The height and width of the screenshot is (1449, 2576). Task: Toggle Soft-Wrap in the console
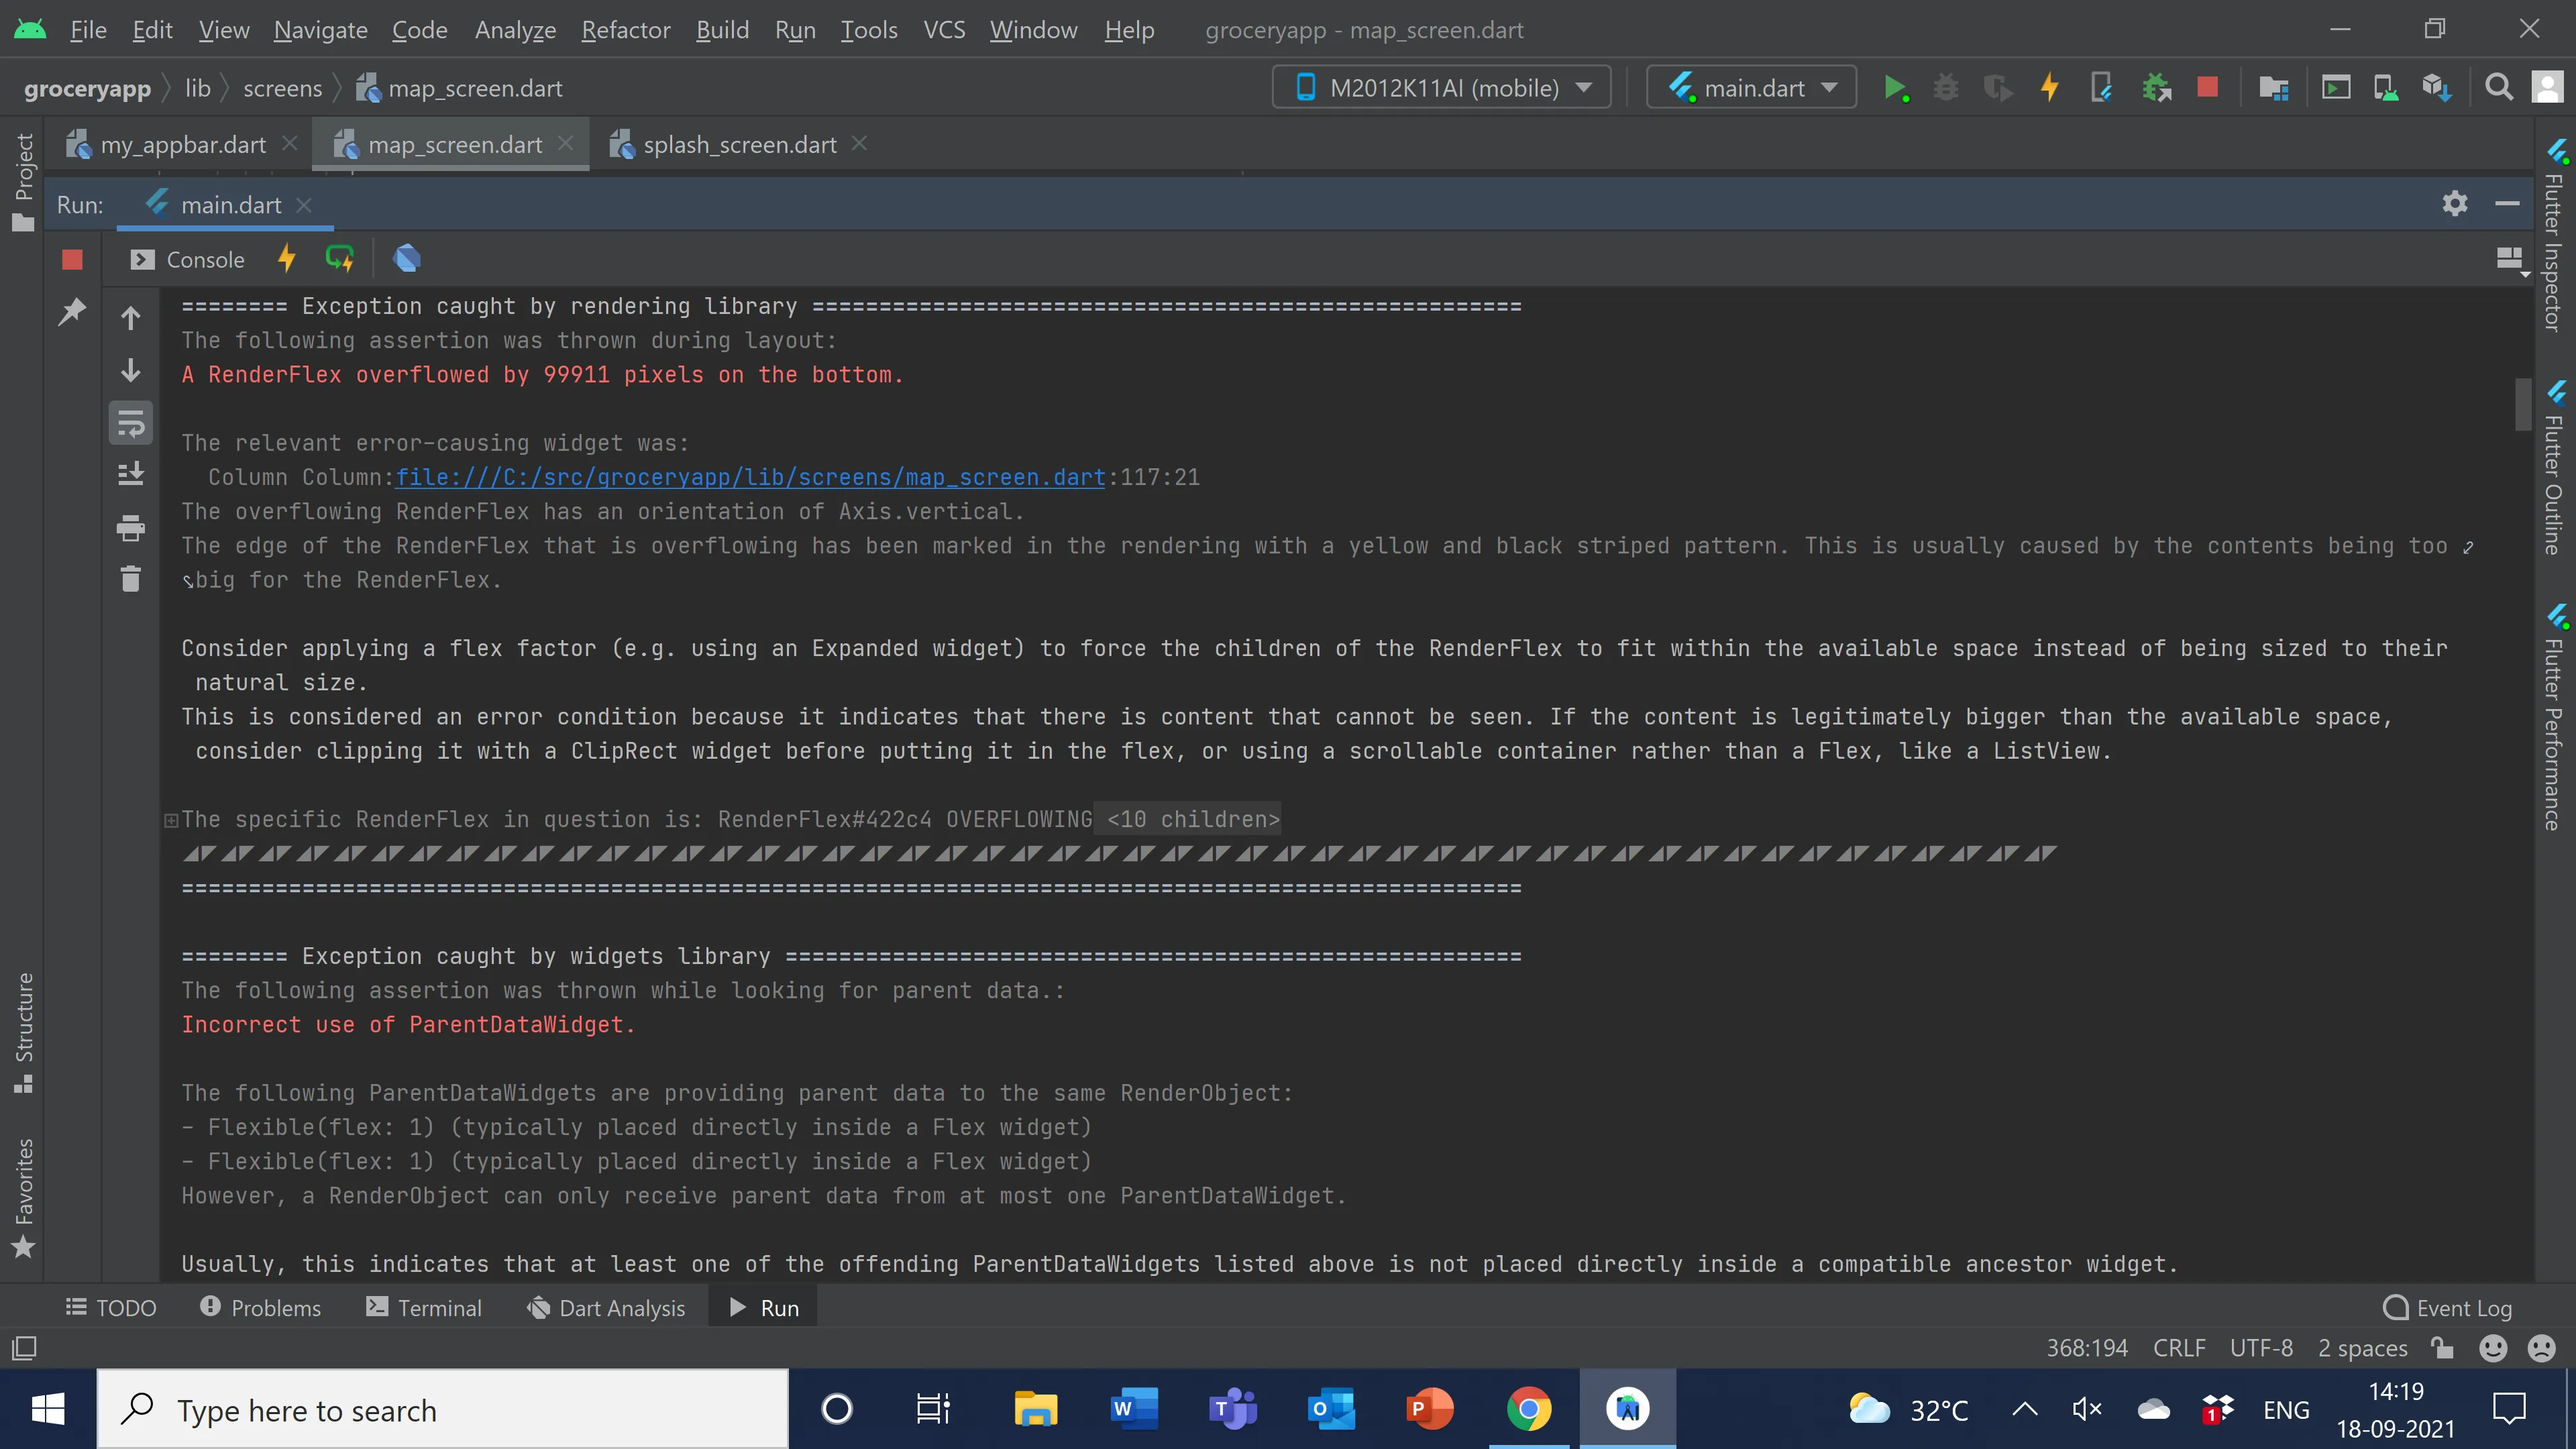pos(131,423)
